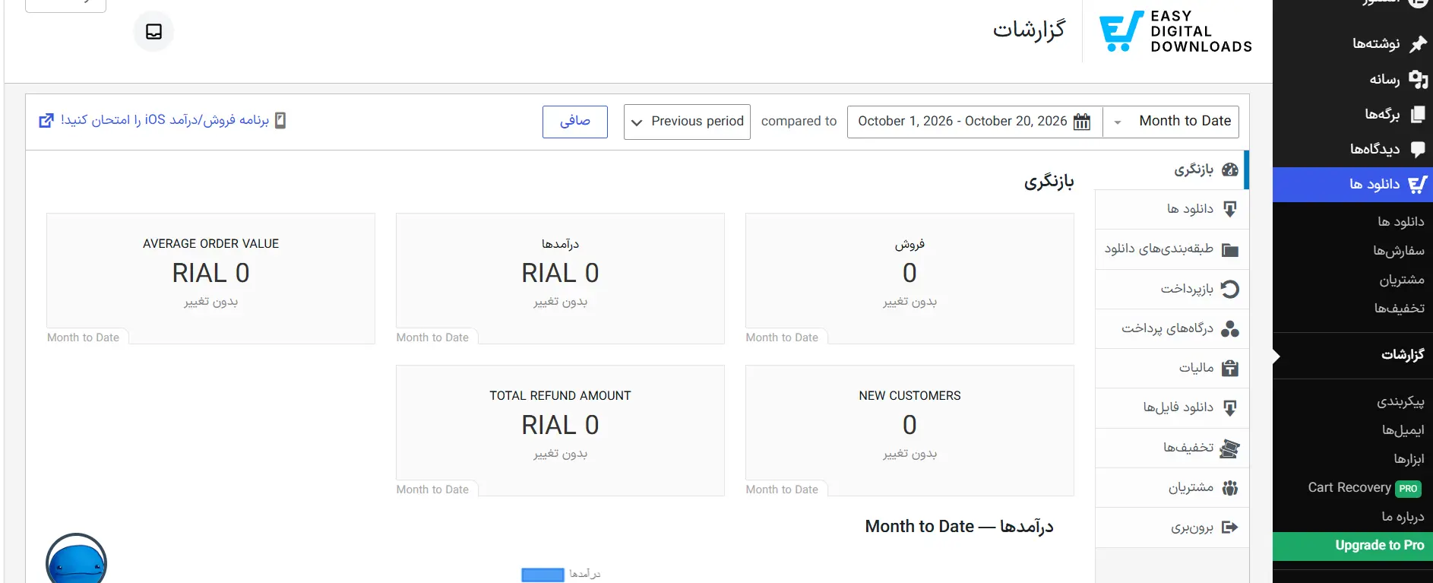Open درباره ما about submenu item

(1403, 517)
